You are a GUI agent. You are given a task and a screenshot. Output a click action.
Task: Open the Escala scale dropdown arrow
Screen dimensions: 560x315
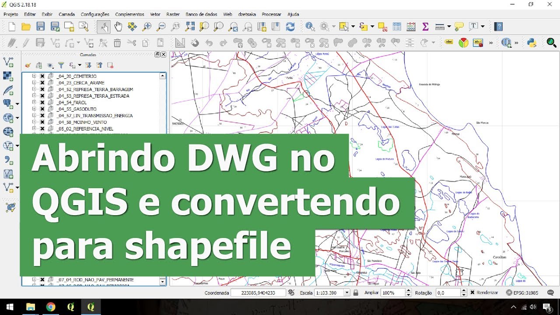[x=347, y=293]
